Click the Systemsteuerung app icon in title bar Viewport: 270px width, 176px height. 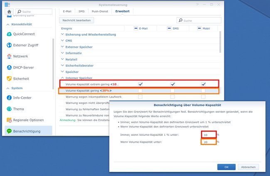click(x=7, y=5)
